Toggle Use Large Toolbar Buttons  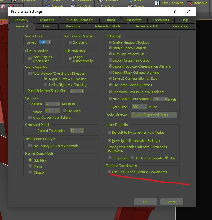tap(110, 85)
